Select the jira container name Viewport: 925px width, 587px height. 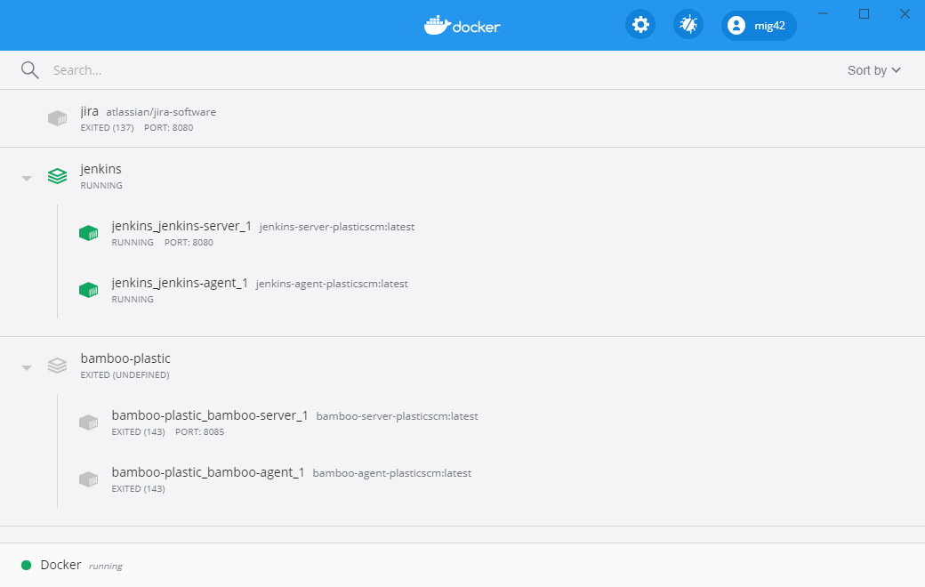[90, 111]
